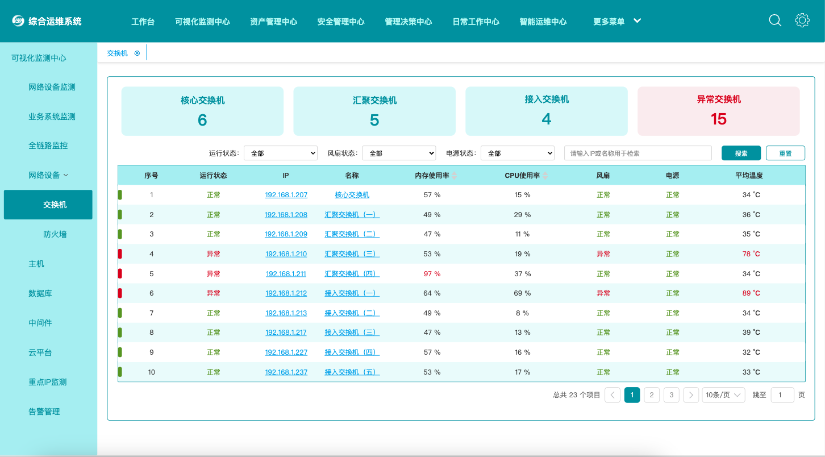Open IP link 192.168.1.210
Viewport: 825px width, 457px height.
click(x=286, y=254)
